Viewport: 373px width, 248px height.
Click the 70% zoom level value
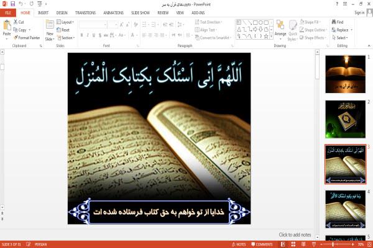point(361,244)
